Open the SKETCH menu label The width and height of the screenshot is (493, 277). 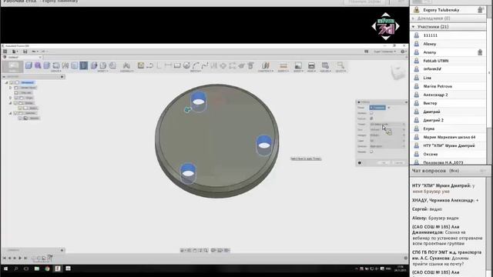coord(195,72)
